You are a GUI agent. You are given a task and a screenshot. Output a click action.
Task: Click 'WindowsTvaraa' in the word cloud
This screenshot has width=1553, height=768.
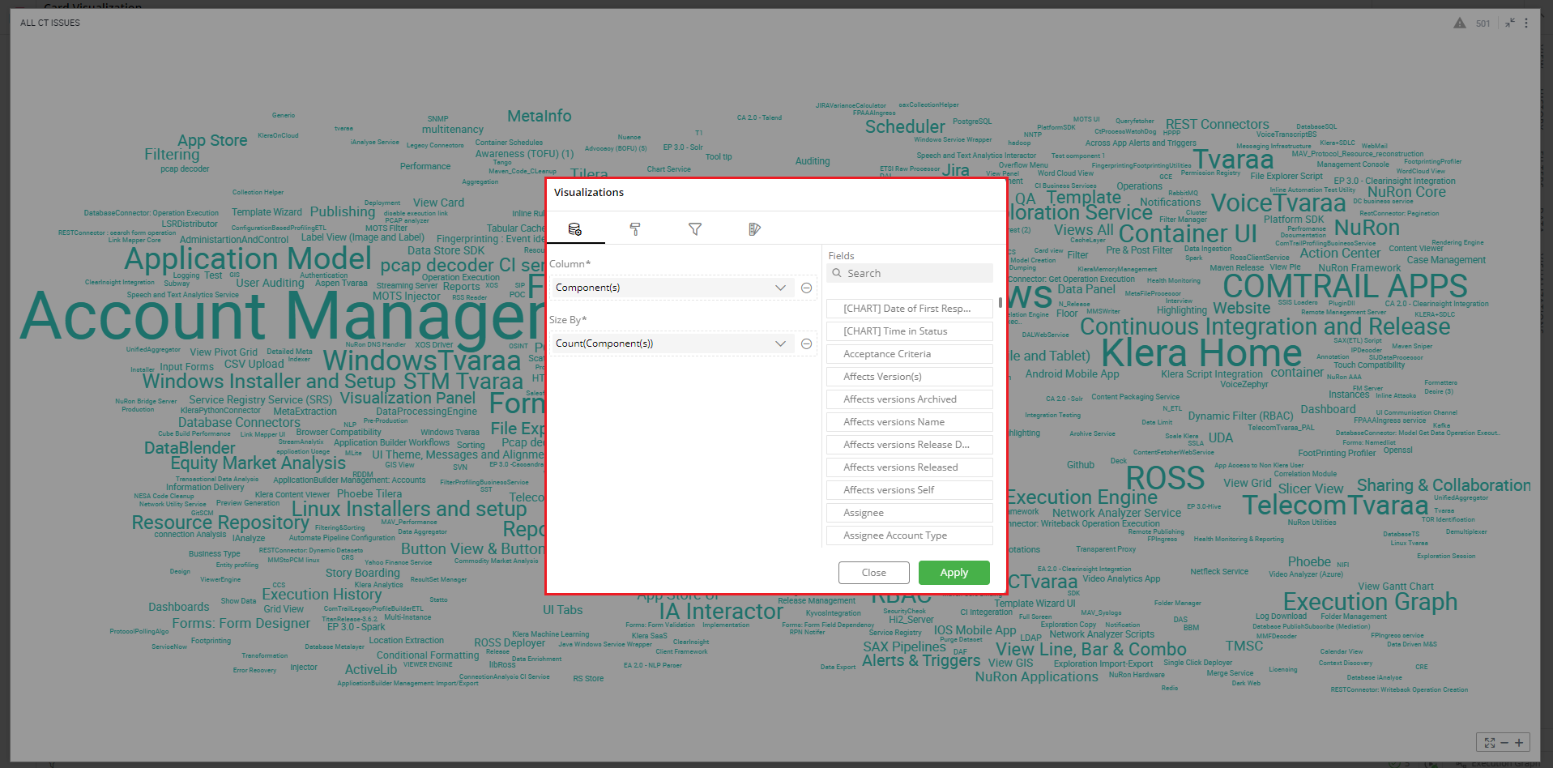point(422,361)
